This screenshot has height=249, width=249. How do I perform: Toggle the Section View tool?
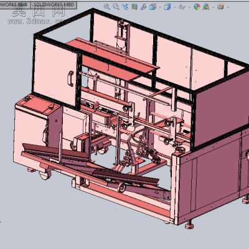[x=134, y=7]
